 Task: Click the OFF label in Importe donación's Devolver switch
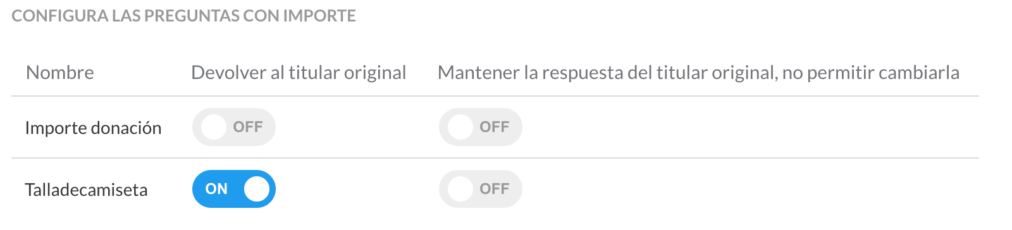[248, 127]
